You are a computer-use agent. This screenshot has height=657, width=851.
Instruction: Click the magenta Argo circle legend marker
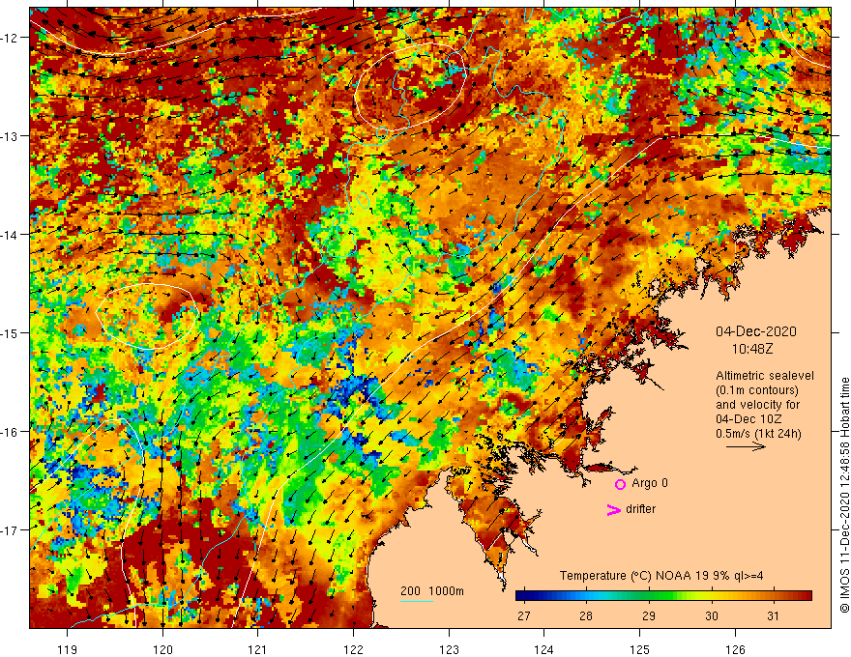click(x=620, y=484)
